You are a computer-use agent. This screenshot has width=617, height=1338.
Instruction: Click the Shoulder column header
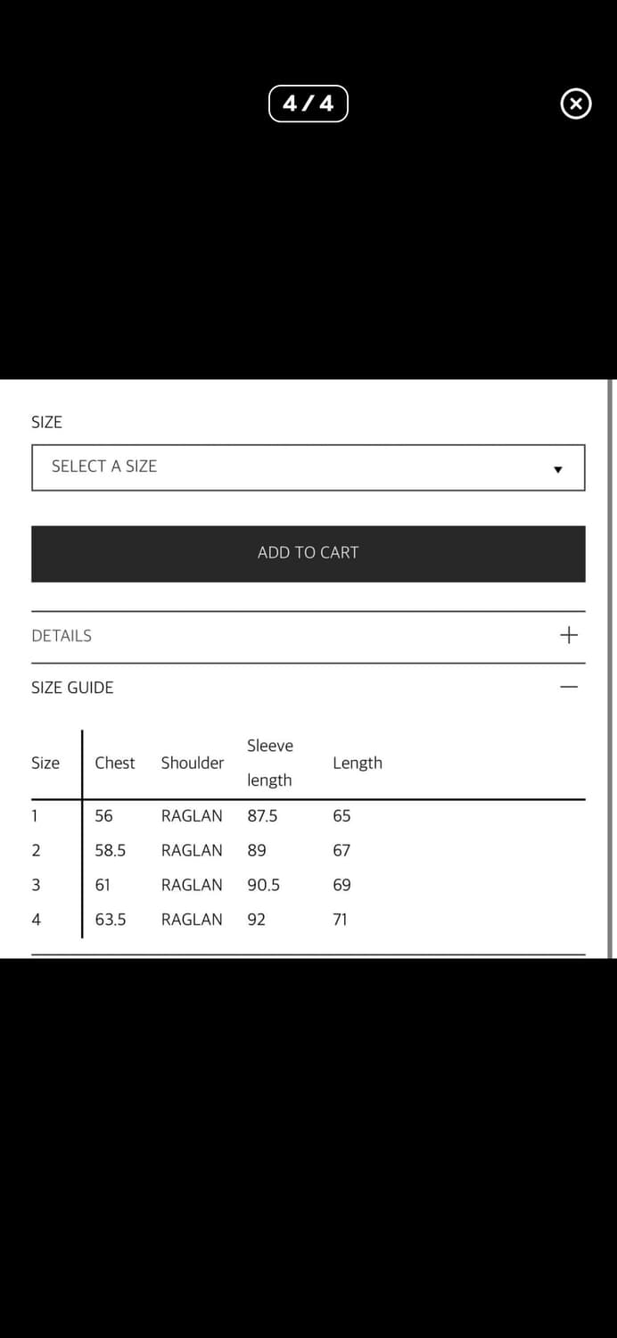pyautogui.click(x=193, y=763)
